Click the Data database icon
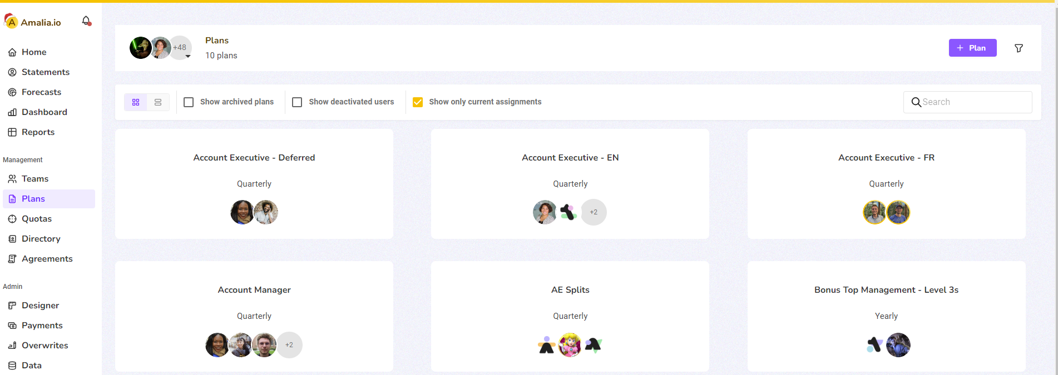The height and width of the screenshot is (375, 1058). coord(12,366)
